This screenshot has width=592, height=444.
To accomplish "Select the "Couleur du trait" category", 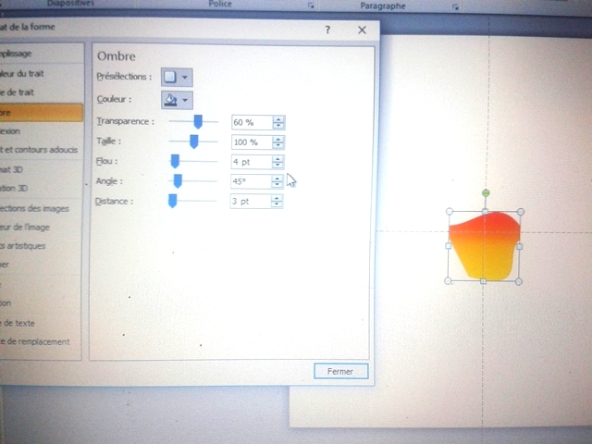I will pos(23,73).
